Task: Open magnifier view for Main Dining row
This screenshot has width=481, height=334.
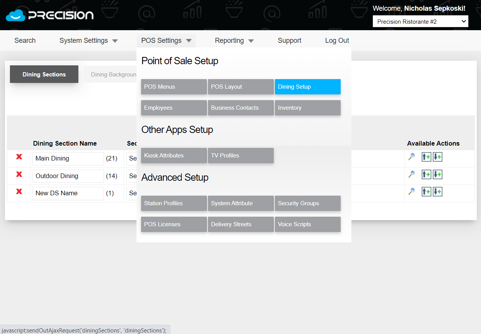Action: click(412, 157)
